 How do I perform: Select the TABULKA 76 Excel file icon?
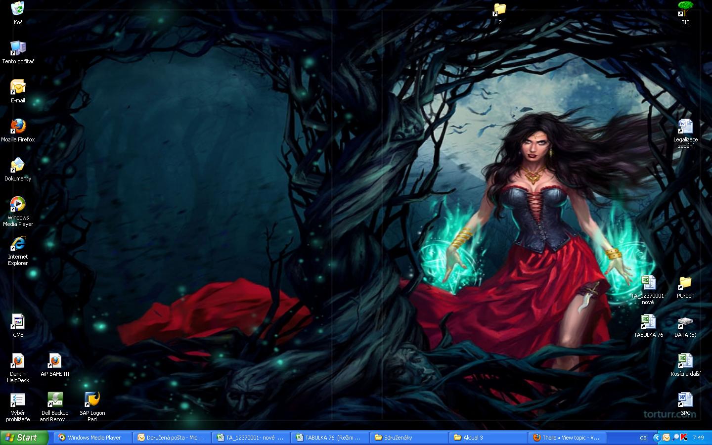pyautogui.click(x=648, y=322)
